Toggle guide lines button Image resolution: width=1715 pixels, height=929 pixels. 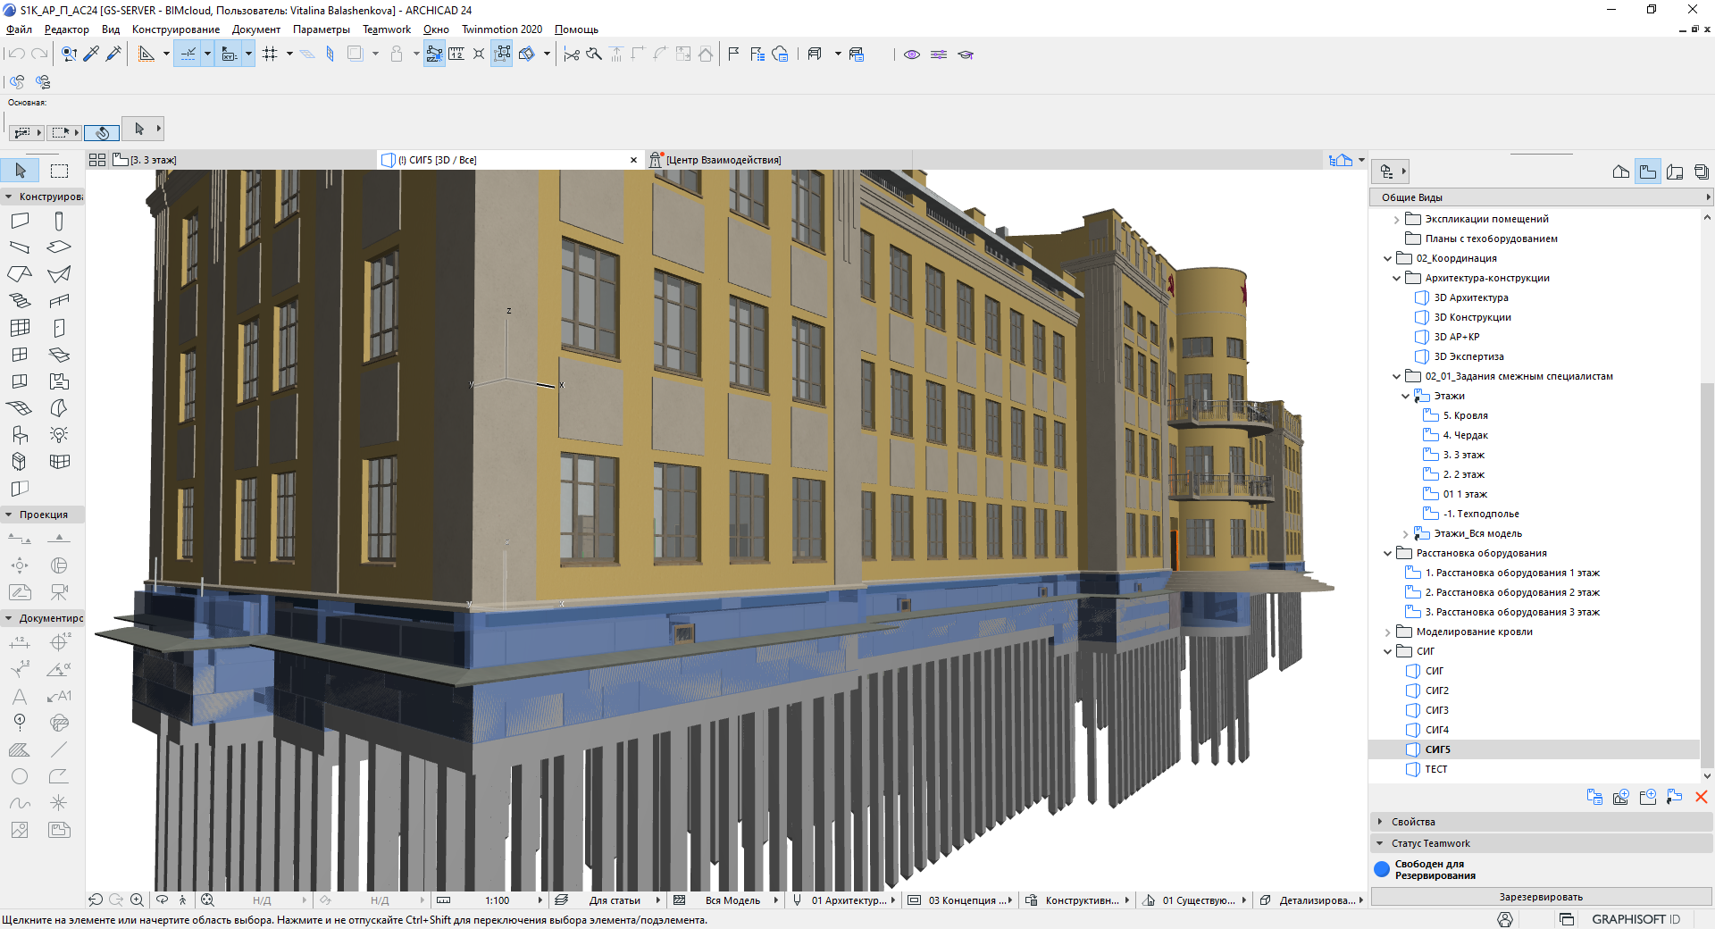pyautogui.click(x=188, y=54)
